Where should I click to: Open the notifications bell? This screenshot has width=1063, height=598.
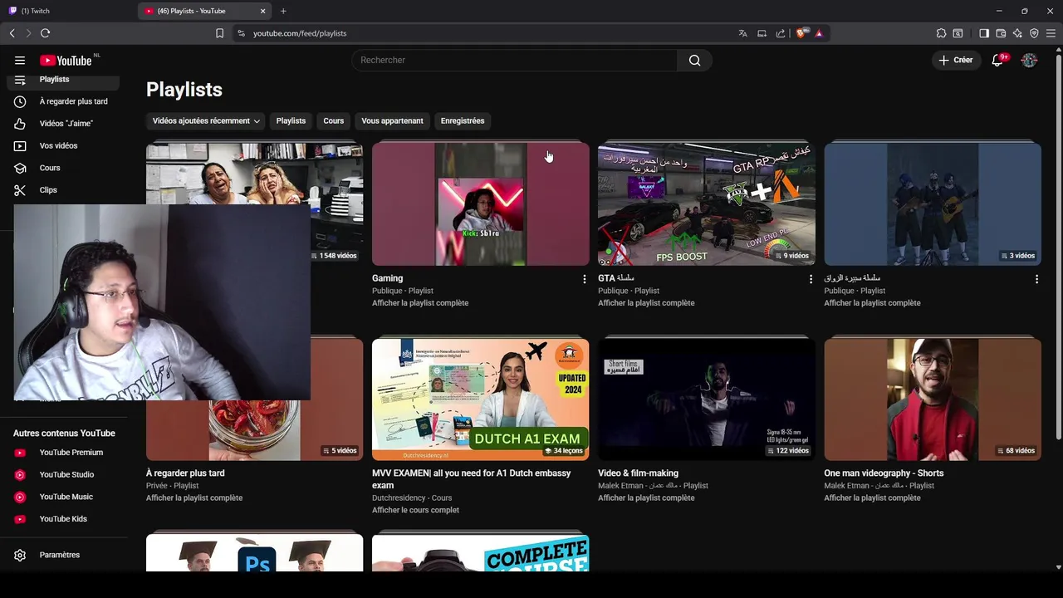click(997, 61)
